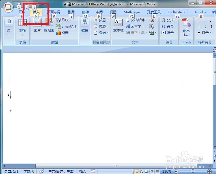Insert the semicolon special symbol

pyautogui.click(x=199, y=27)
